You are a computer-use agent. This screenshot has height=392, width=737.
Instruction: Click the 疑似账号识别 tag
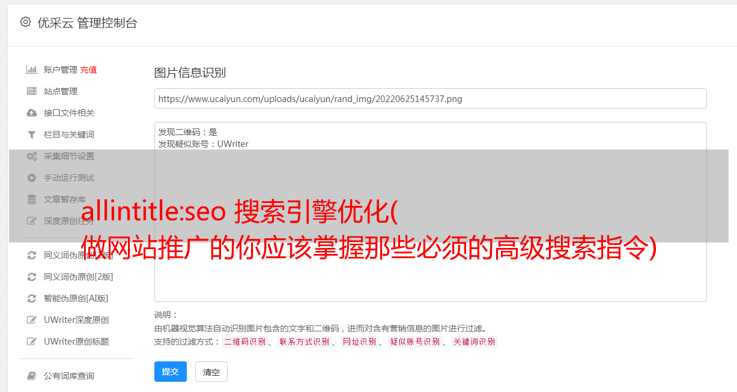(x=415, y=342)
